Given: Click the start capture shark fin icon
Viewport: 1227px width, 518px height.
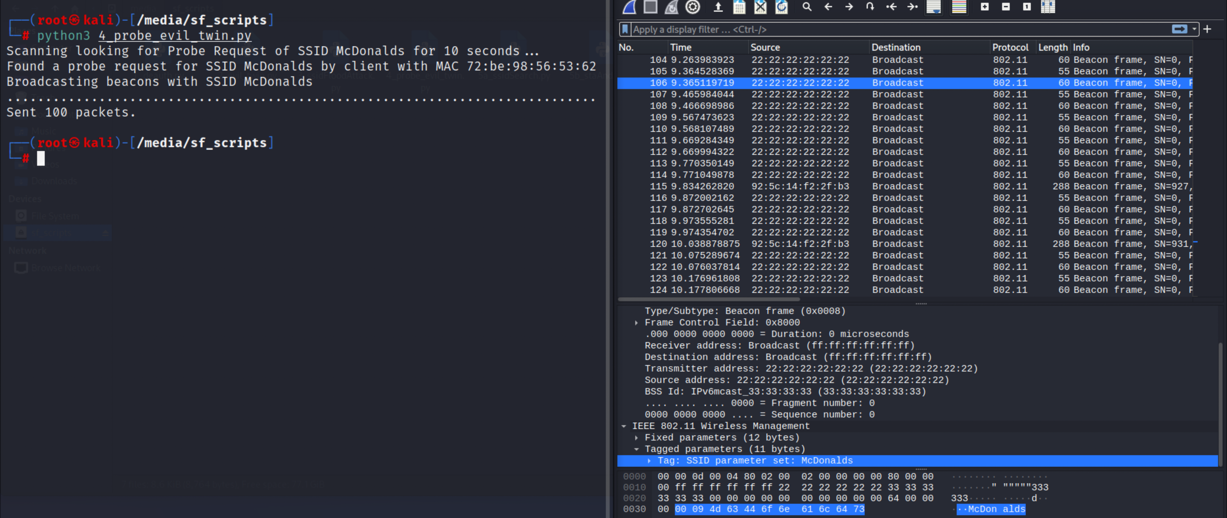Looking at the screenshot, I should 629,7.
